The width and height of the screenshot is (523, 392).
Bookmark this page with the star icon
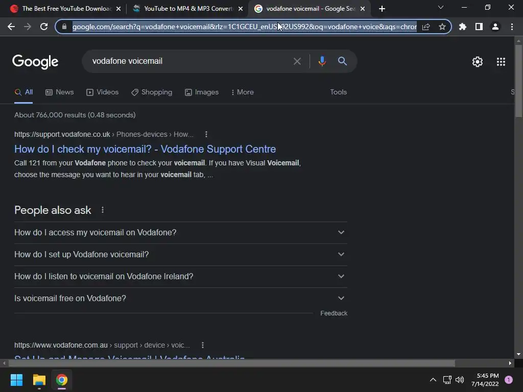(442, 27)
